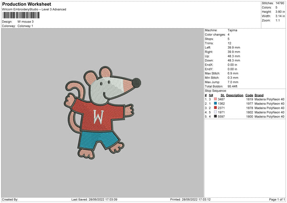The height and width of the screenshot is (203, 287).
Task: Click stitch count 1971 in stop sequence
Action: click(221, 113)
